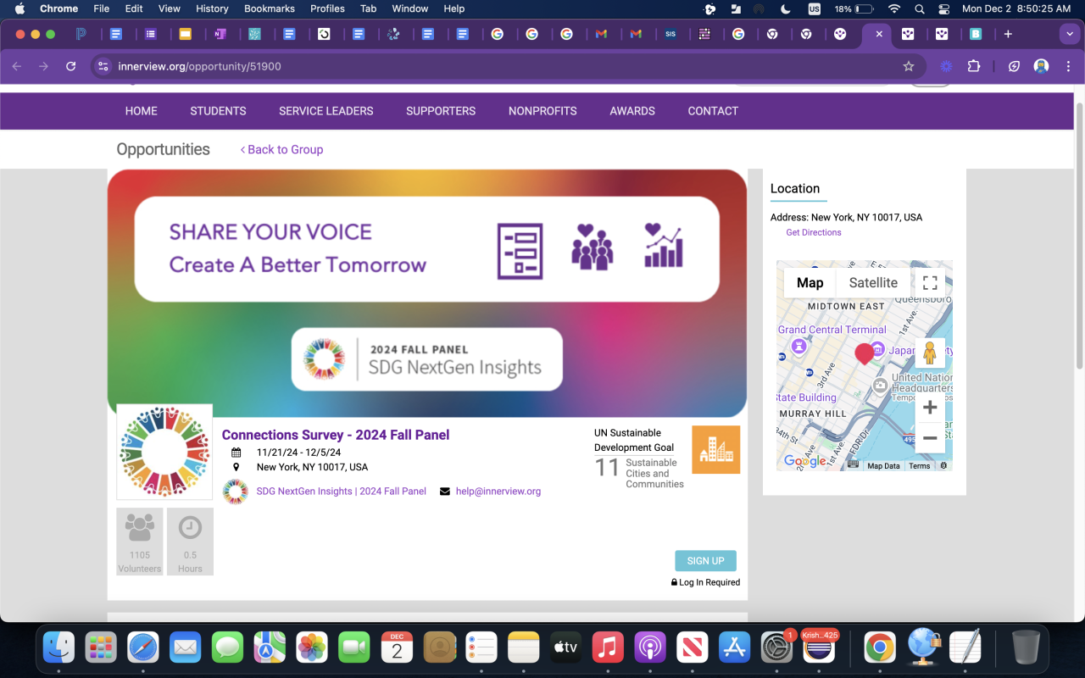Open the SERVICE LEADERS navigation item

tap(326, 111)
